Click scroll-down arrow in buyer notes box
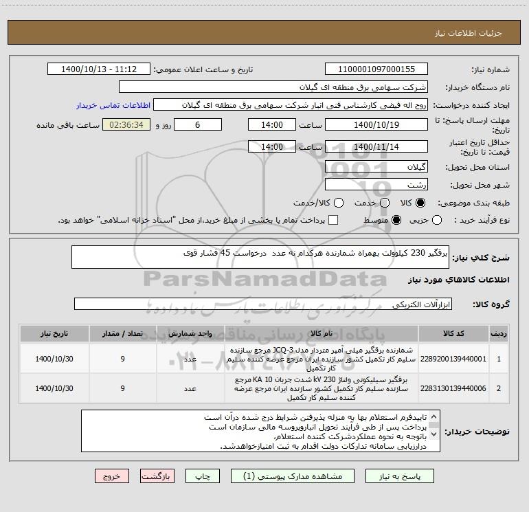This screenshot has width=529, height=512. 434,434
